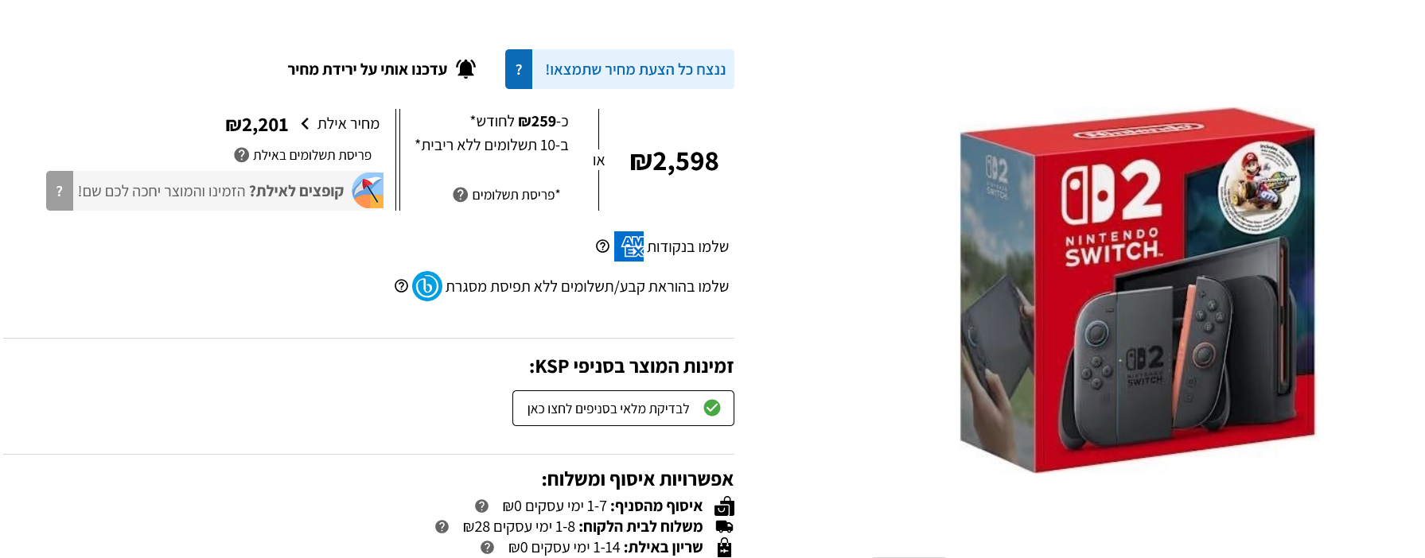
Task: Click the Nintendo Switch 2 product image
Action: 1137,290
